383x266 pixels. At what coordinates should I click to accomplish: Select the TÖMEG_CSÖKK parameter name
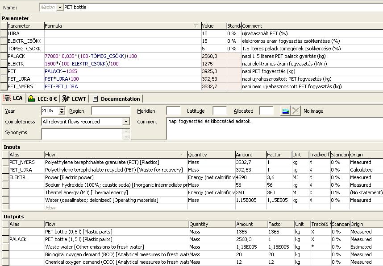(24, 49)
